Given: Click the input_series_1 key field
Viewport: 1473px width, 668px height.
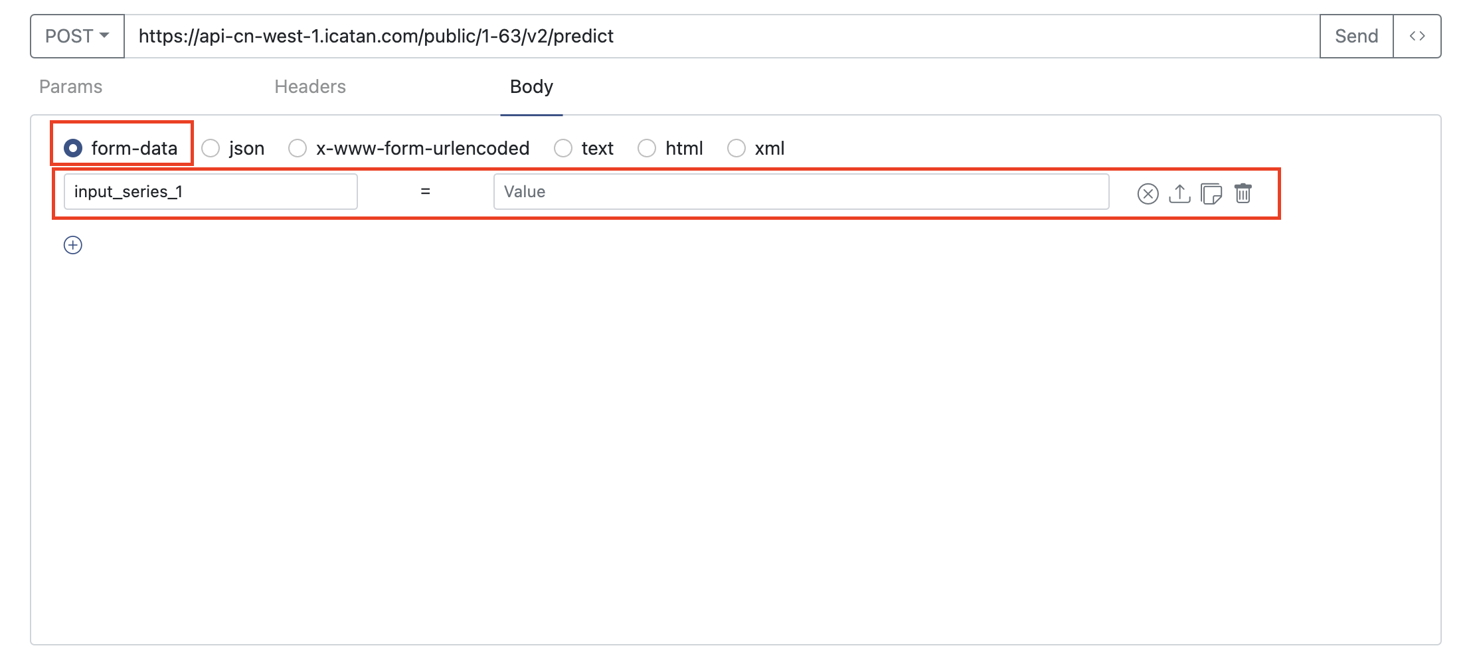Looking at the screenshot, I should coord(211,192).
